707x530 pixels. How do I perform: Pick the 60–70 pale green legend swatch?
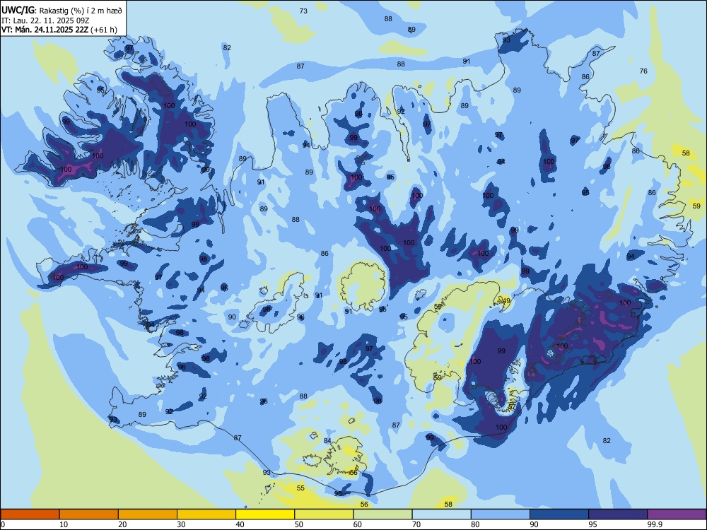pos(382,514)
